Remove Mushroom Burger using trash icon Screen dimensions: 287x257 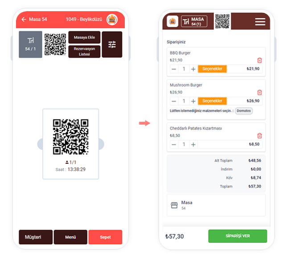click(x=259, y=92)
